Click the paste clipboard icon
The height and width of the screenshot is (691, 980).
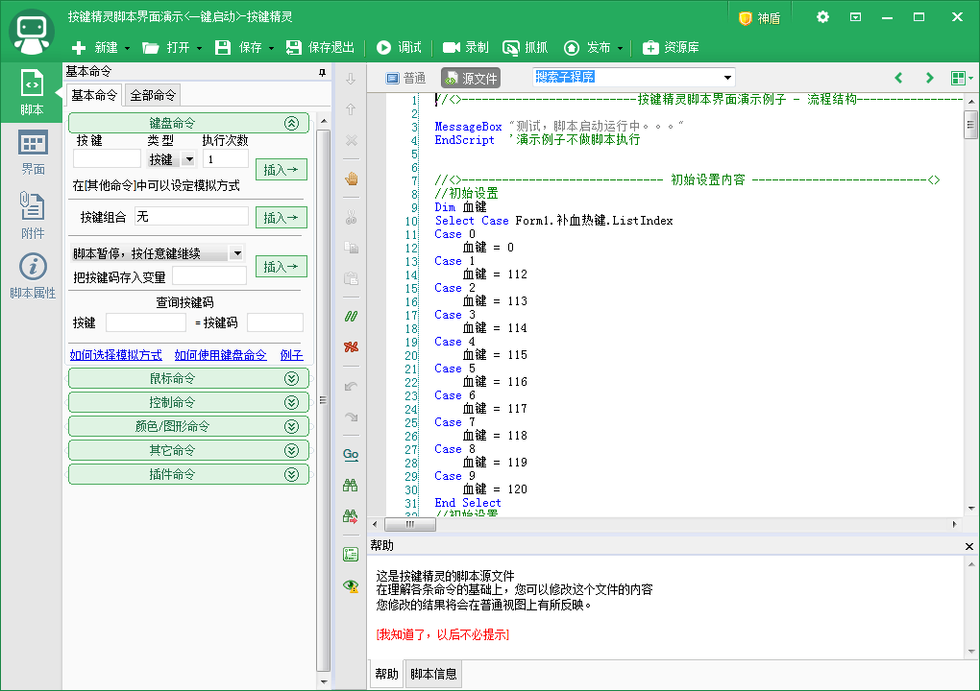coord(352,277)
